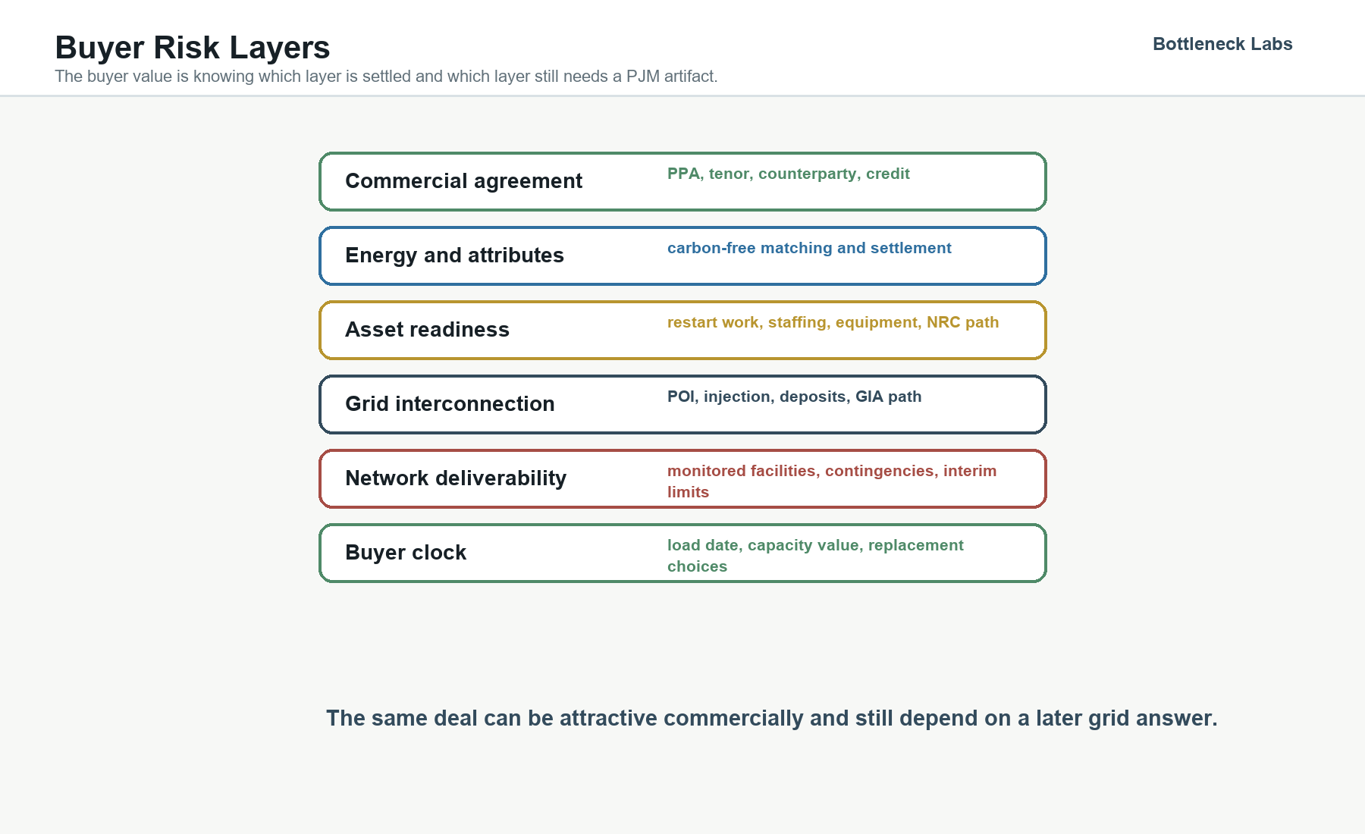
Task: Click the Buyer Risk Layers title
Action: point(193,48)
